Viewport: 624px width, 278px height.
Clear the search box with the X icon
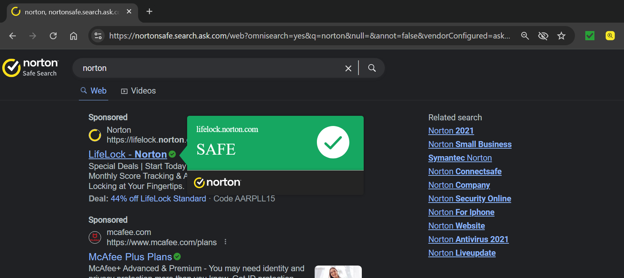pos(348,68)
